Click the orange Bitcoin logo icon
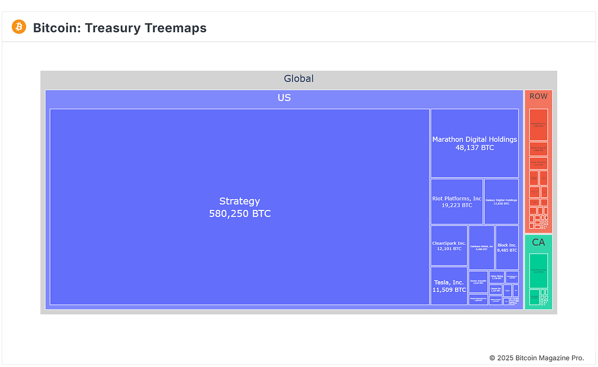This screenshot has width=598, height=367. click(18, 27)
